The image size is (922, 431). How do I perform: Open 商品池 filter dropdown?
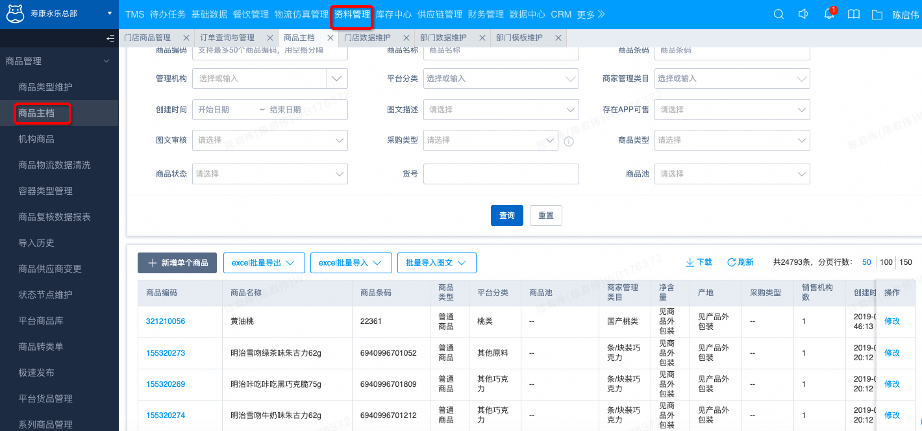click(732, 174)
